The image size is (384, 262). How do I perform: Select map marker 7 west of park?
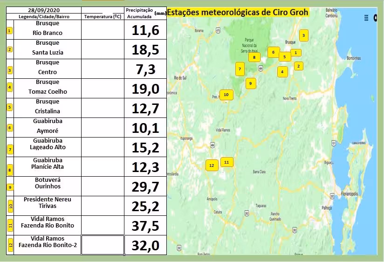pos(240,69)
